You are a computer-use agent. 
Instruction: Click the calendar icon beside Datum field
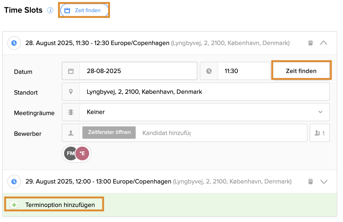click(x=71, y=71)
